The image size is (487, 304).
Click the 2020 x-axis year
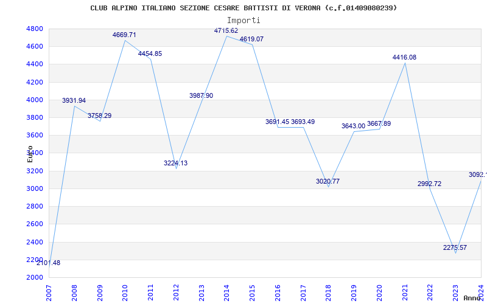[379, 293]
